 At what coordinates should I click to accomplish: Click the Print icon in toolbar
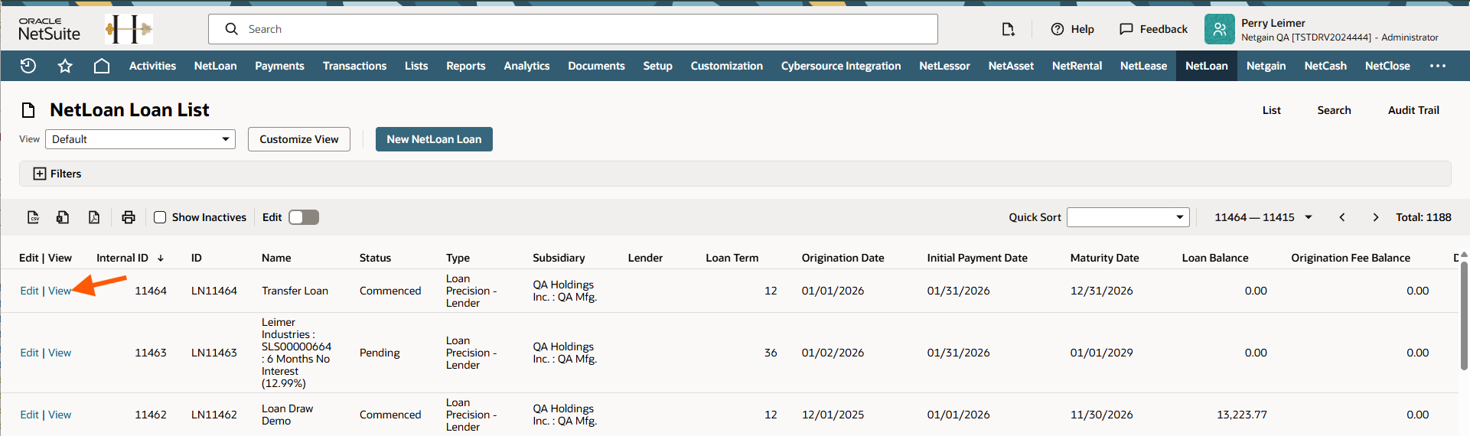pos(129,217)
